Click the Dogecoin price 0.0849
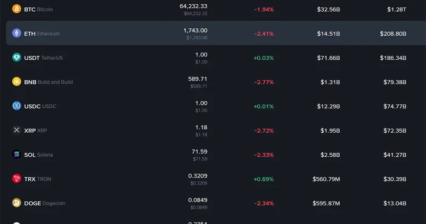 tap(198, 200)
